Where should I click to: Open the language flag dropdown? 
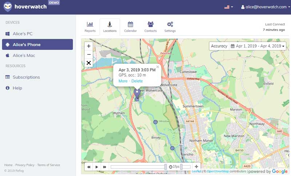(x=229, y=7)
